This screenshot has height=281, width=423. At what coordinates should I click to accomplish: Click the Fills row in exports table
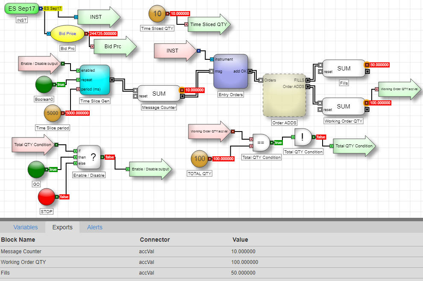click(x=128, y=273)
